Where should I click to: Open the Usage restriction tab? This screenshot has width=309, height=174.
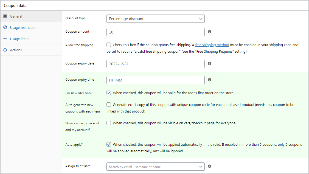31,27
